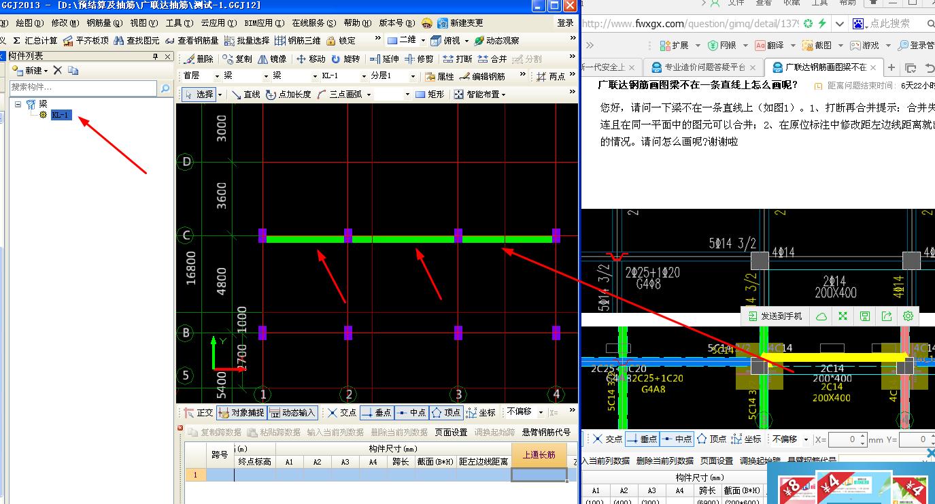The width and height of the screenshot is (935, 504).
Task: Select KL-1 in component tree
Action: [60, 115]
